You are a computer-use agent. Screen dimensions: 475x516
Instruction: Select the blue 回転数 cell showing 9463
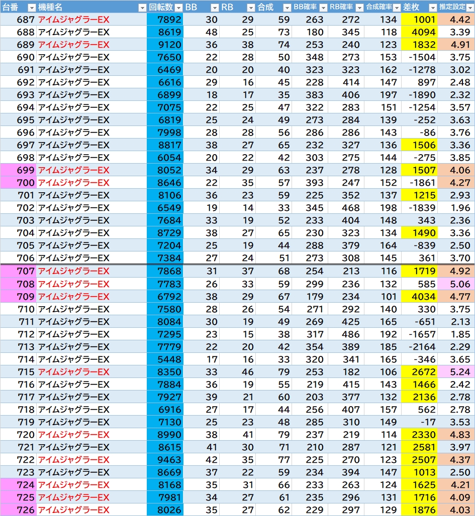click(x=165, y=460)
